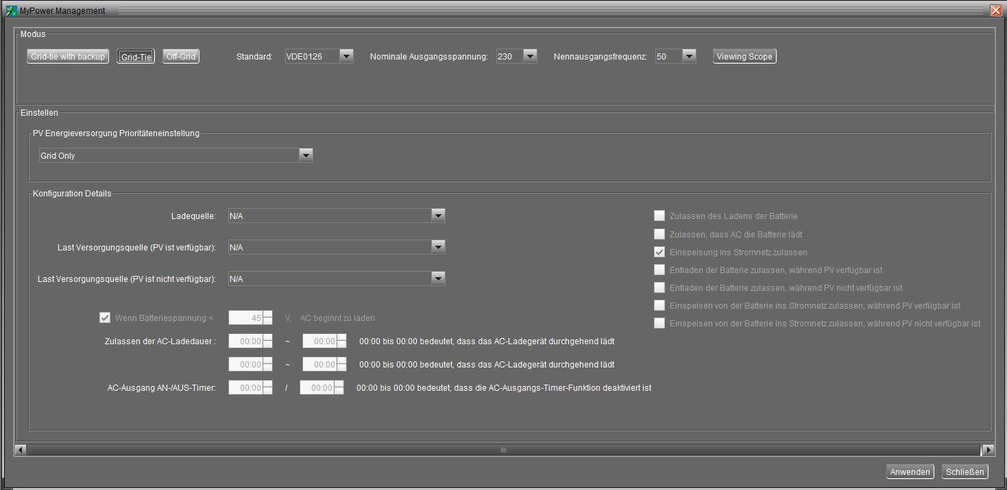Click the voltage 45 field spinner arrows
The width and height of the screenshot is (1007, 490).
coord(268,318)
